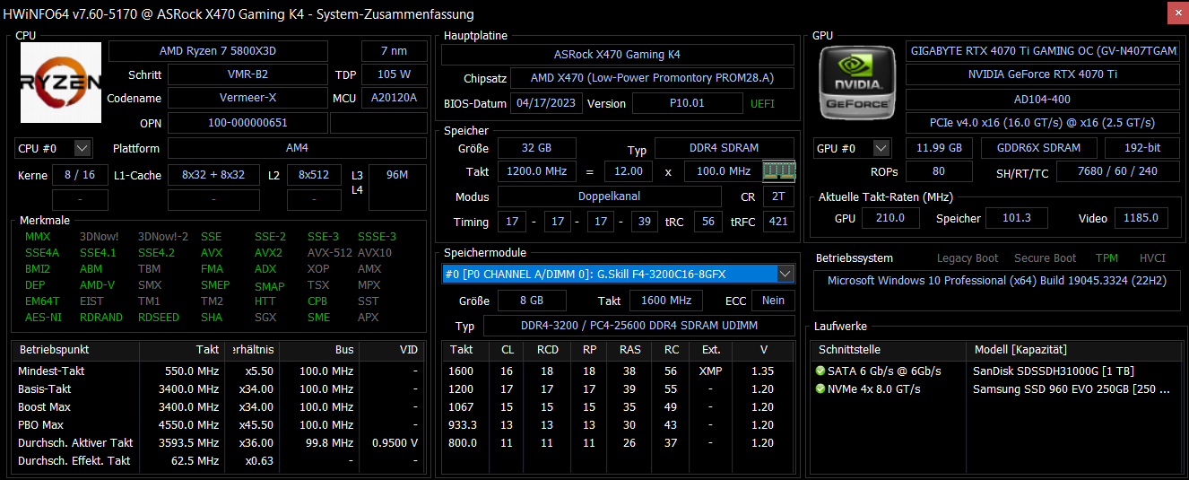Viewport: 1189px width, 480px height.
Task: Click the DDR4-3200 / PC4-25600 module type field
Action: pos(639,326)
